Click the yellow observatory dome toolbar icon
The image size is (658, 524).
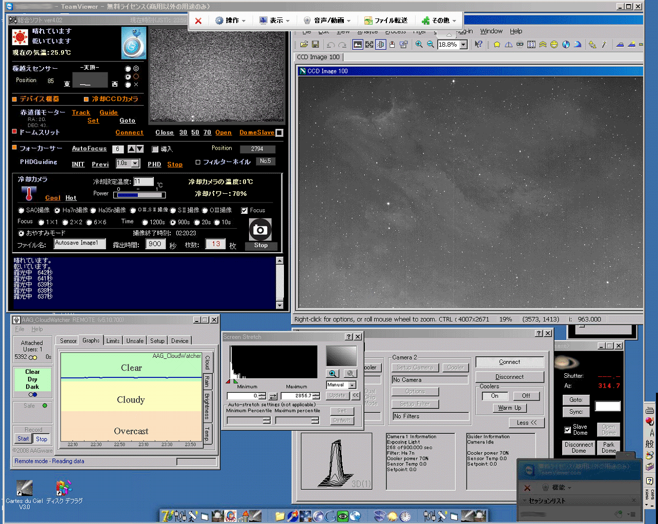click(x=497, y=45)
